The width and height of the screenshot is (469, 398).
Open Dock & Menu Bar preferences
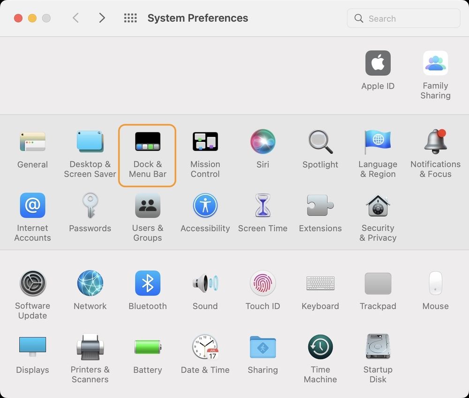[x=147, y=141]
